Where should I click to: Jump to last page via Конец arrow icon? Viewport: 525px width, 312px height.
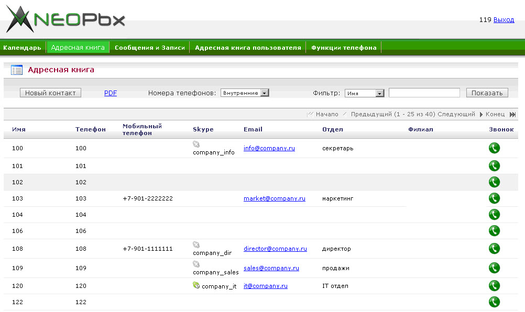512,114
